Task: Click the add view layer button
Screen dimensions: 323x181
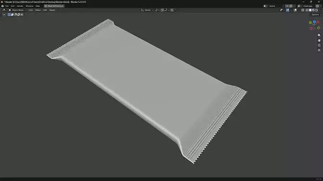Action: (317, 6)
